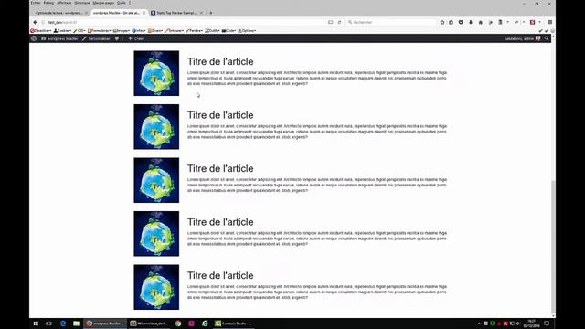Open Windows notification center icon
585x329 pixels.
[x=547, y=324]
